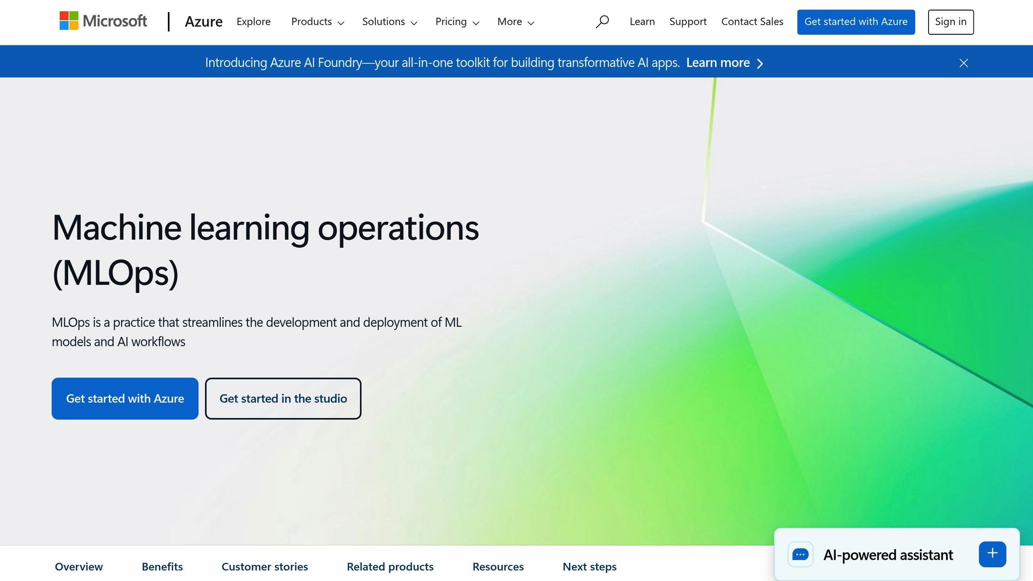The image size is (1033, 581).
Task: Switch to the Customer stories section tab
Action: pos(264,566)
